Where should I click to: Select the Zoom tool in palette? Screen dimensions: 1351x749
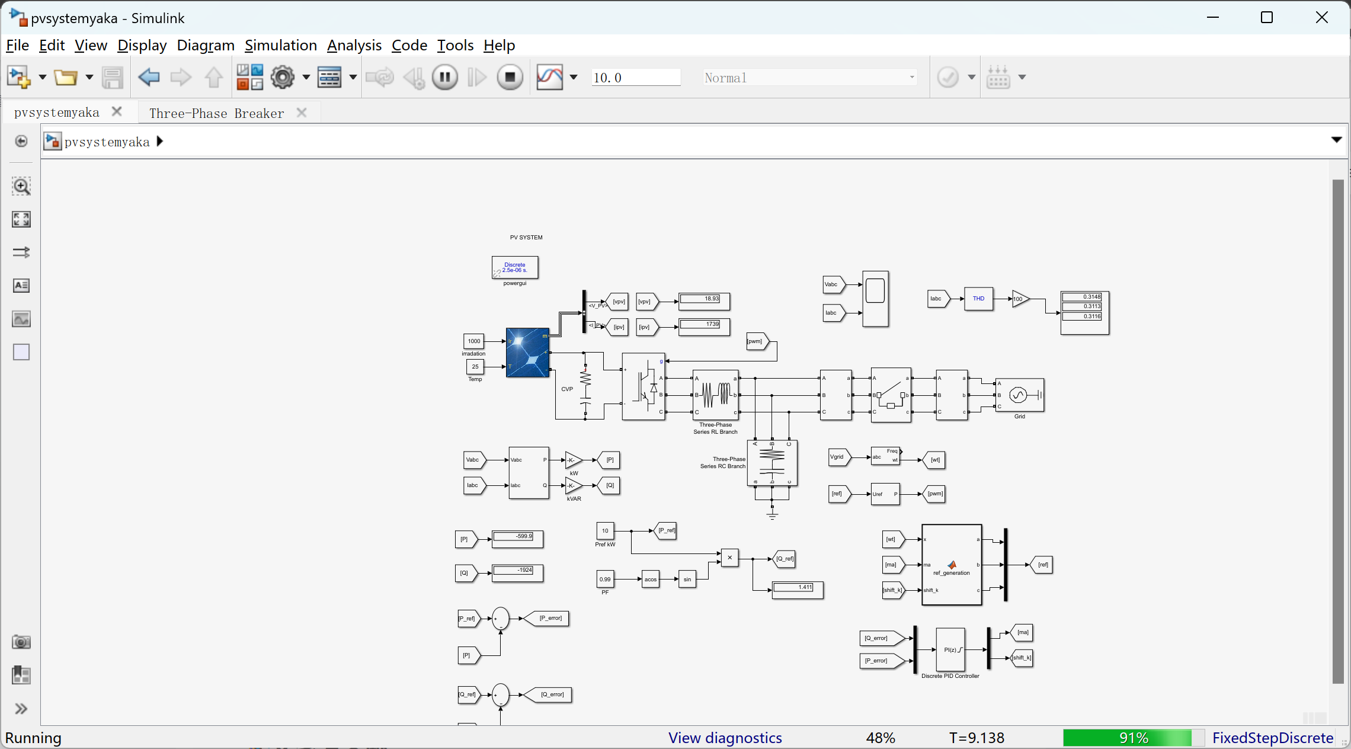click(x=21, y=186)
